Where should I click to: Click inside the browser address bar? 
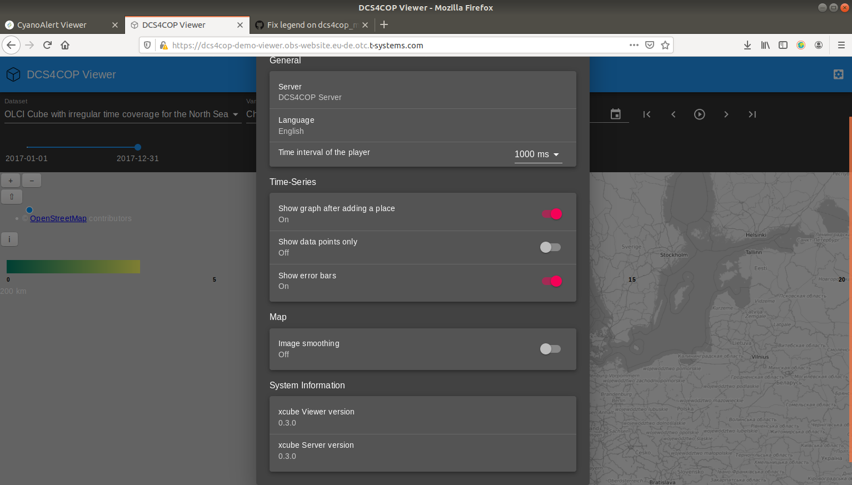pyautogui.click(x=389, y=45)
